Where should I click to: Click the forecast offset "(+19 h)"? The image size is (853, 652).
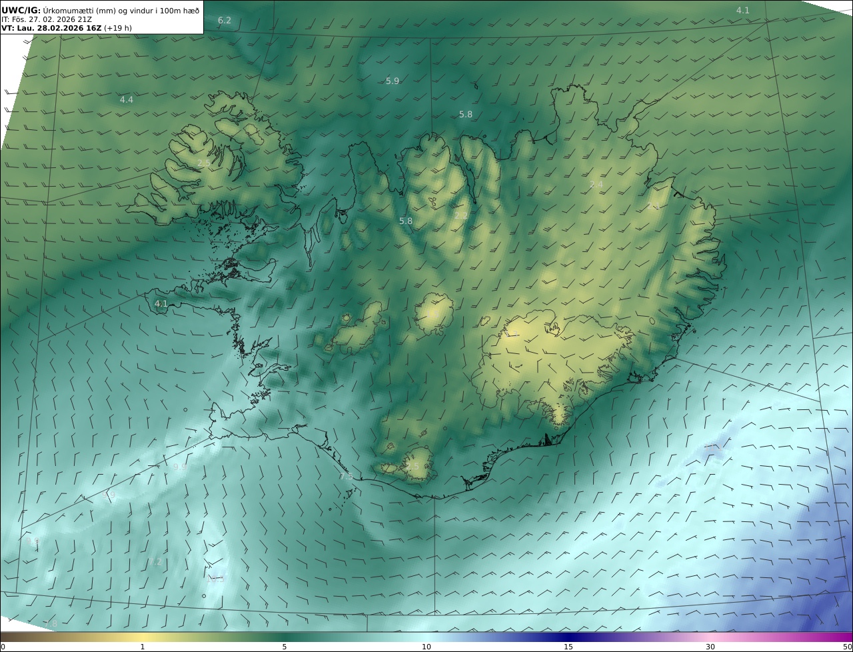coord(118,28)
